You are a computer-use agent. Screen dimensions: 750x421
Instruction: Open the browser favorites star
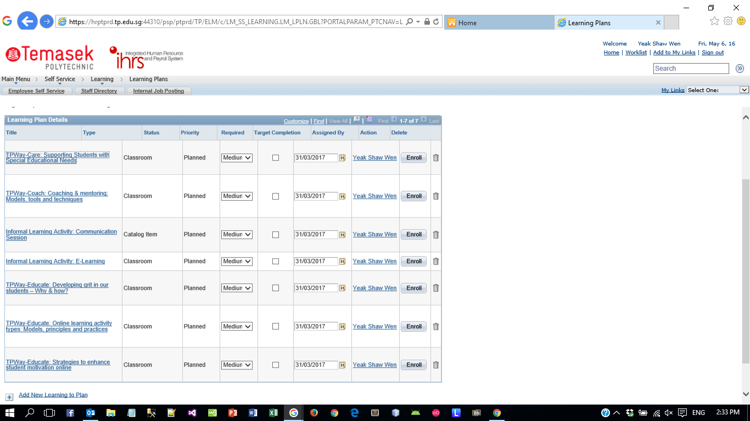(714, 21)
